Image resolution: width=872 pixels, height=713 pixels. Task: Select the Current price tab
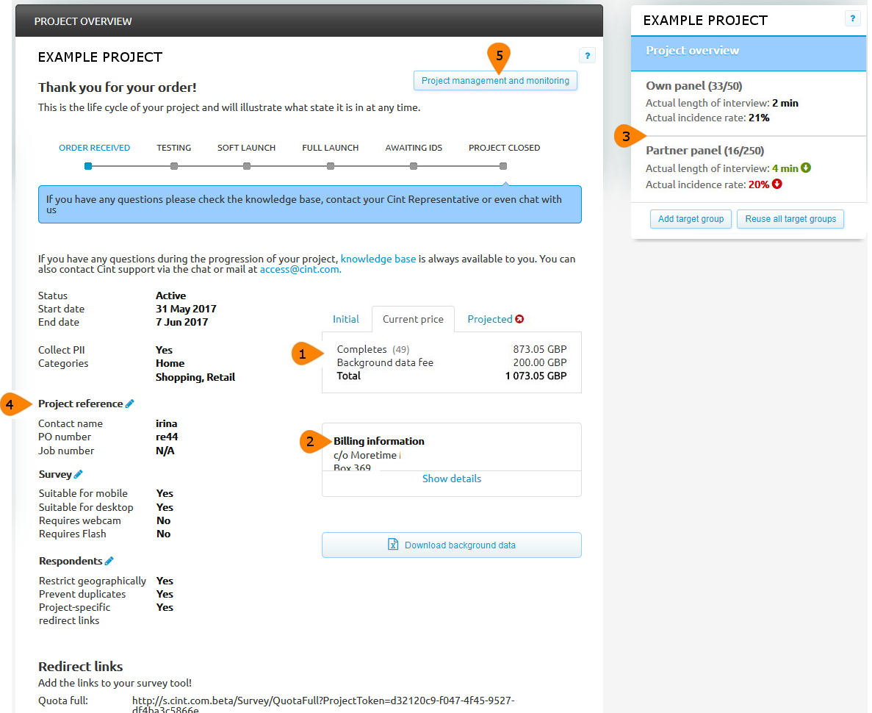(413, 319)
